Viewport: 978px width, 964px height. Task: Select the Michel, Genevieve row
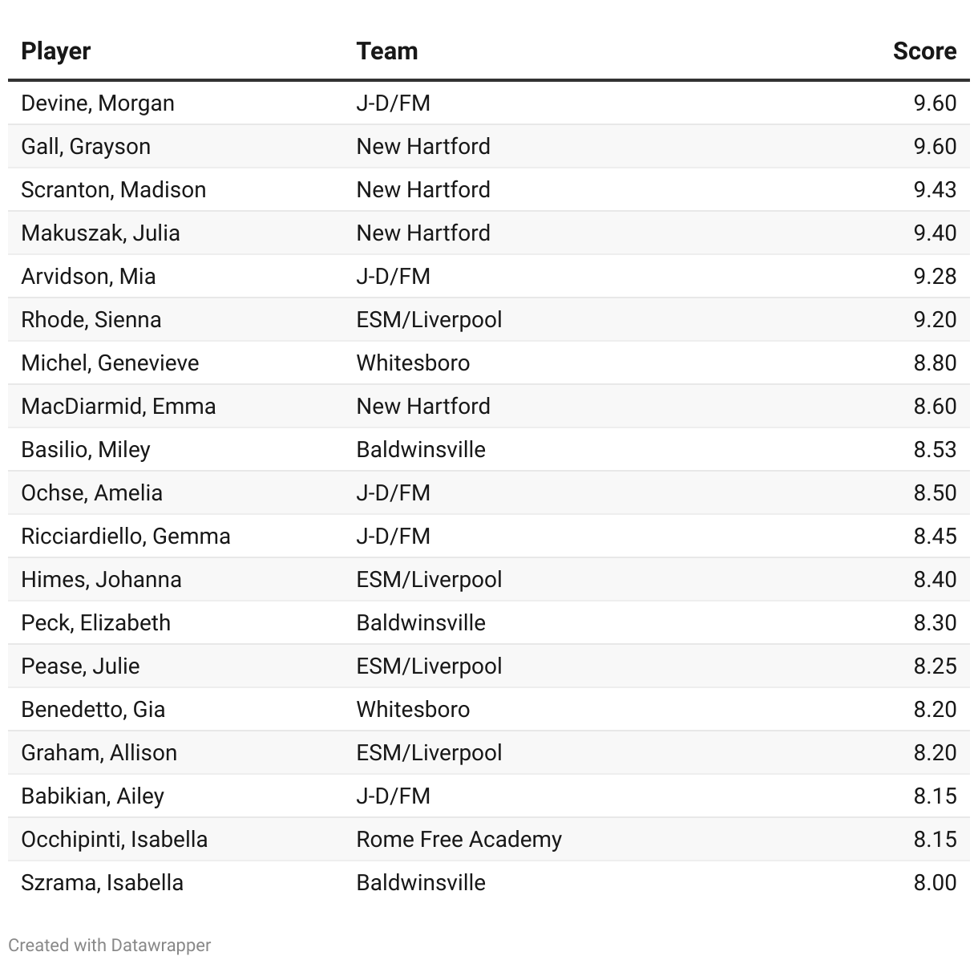click(489, 363)
